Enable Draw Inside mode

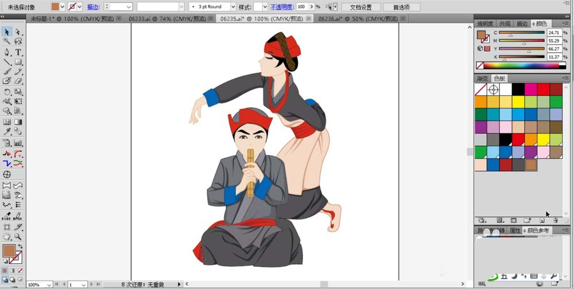[20, 279]
